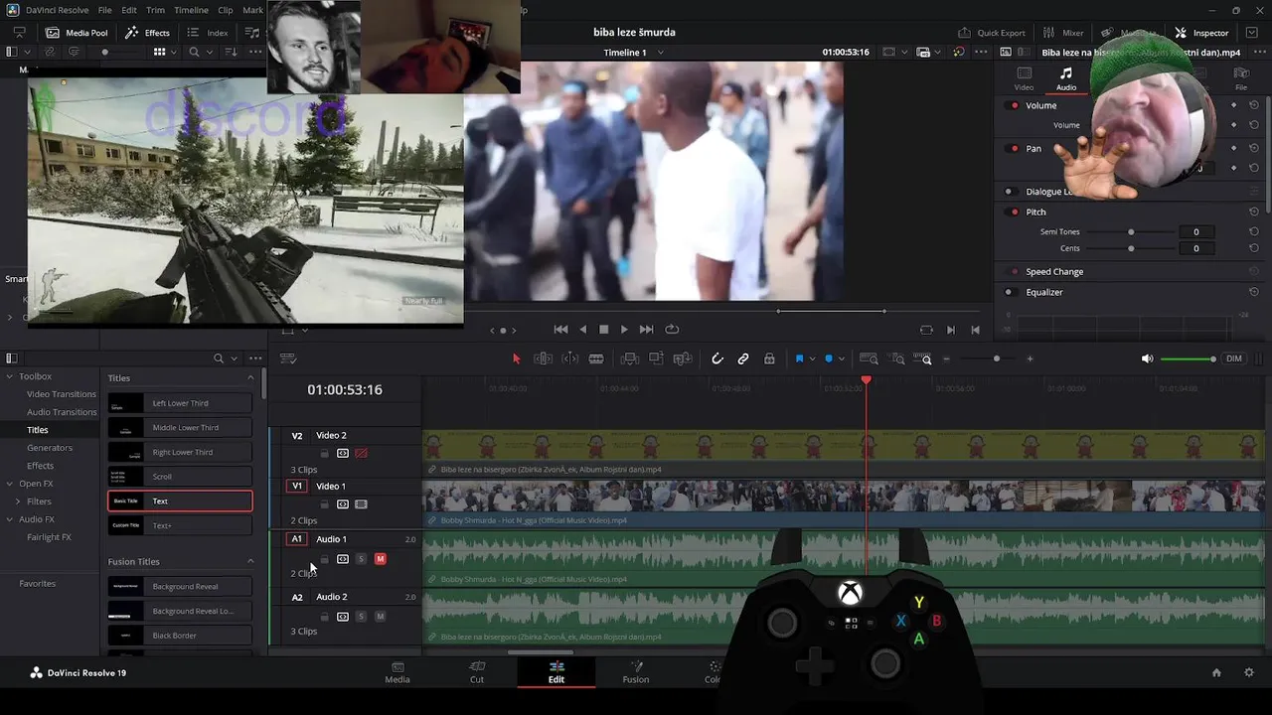The height and width of the screenshot is (715, 1272).
Task: Open the Media page tab
Action: coord(397,672)
